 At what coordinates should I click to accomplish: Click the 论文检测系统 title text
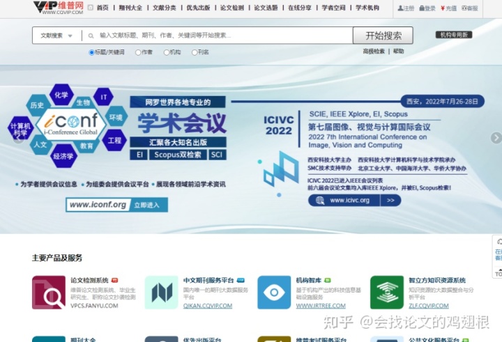coord(90,281)
